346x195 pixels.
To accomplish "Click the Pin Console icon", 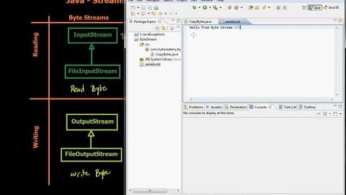I will [318, 114].
